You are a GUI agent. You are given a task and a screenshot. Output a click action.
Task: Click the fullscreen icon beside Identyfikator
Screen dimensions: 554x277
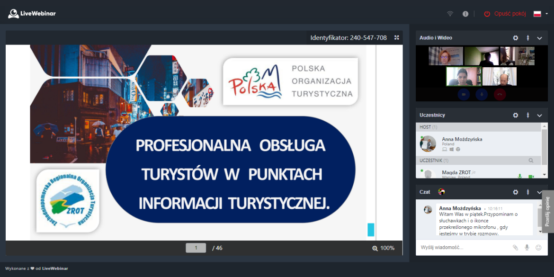coord(397,38)
